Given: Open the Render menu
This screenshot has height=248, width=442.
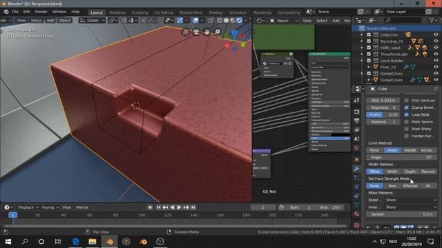Looking at the screenshot, I should click(41, 12).
